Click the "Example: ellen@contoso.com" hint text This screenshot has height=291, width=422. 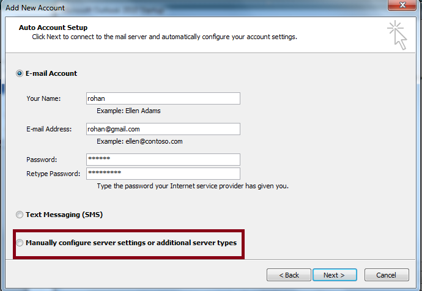[x=139, y=142]
